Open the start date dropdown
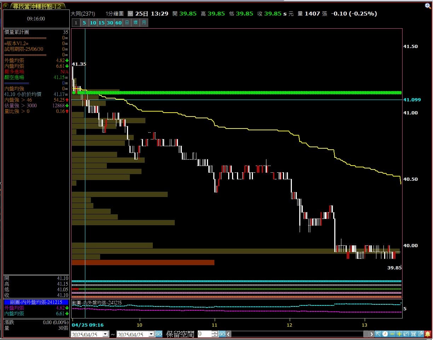 tap(105, 334)
